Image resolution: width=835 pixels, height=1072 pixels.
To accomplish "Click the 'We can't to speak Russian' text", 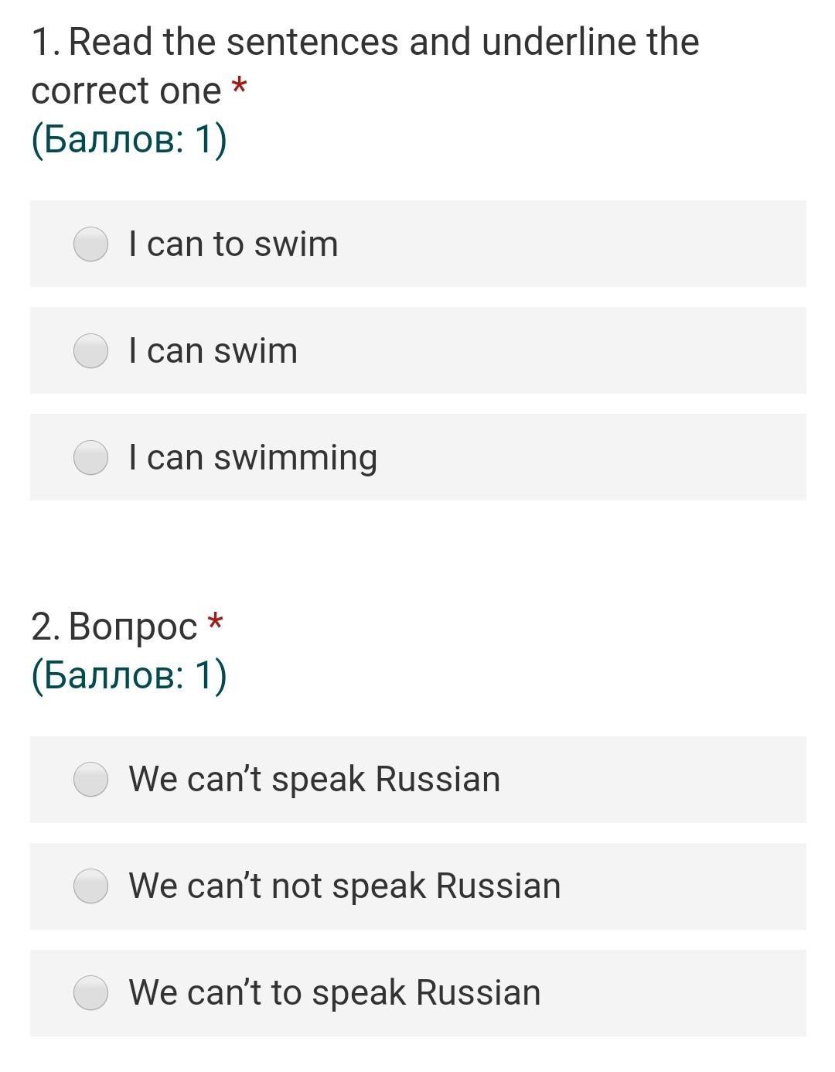I will click(x=335, y=993).
